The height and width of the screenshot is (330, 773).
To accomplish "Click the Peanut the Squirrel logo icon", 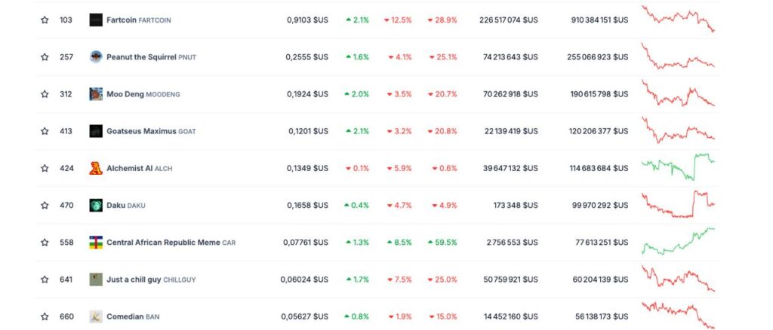I will click(96, 57).
